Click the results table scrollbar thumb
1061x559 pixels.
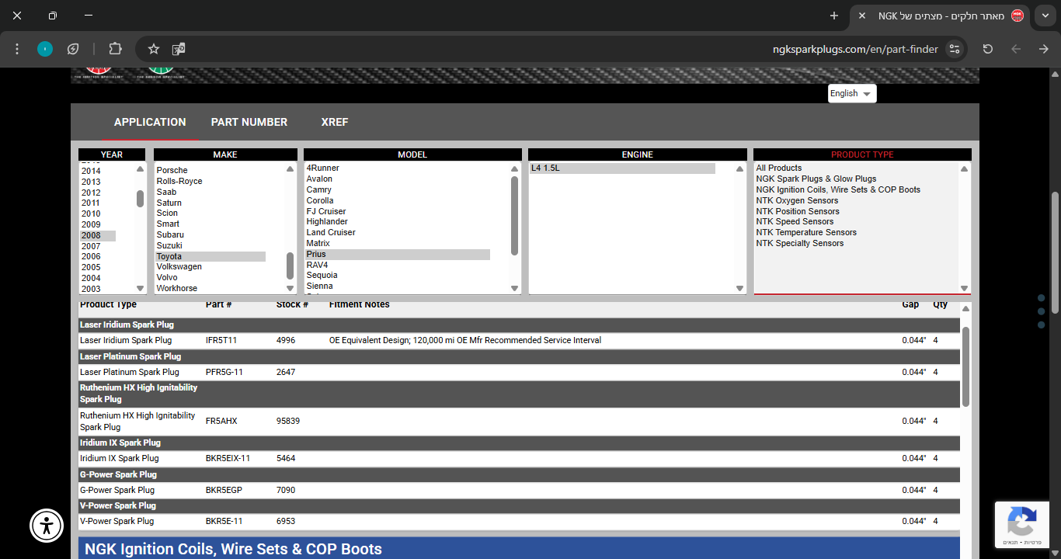pyautogui.click(x=965, y=366)
